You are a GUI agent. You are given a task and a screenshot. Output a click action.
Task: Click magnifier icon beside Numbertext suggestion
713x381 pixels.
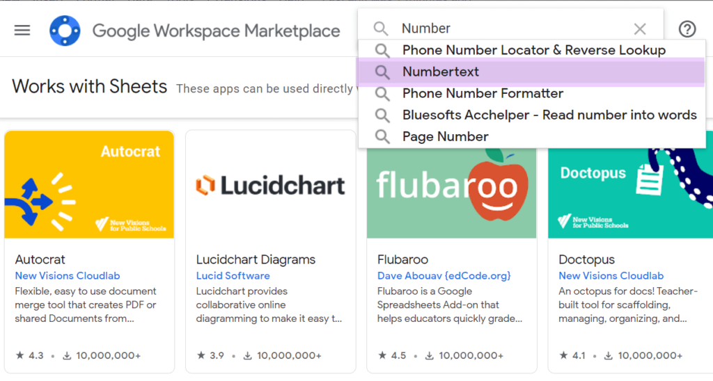point(382,72)
